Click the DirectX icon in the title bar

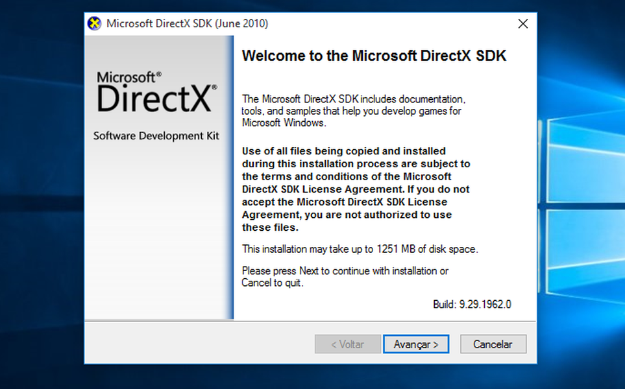click(95, 23)
